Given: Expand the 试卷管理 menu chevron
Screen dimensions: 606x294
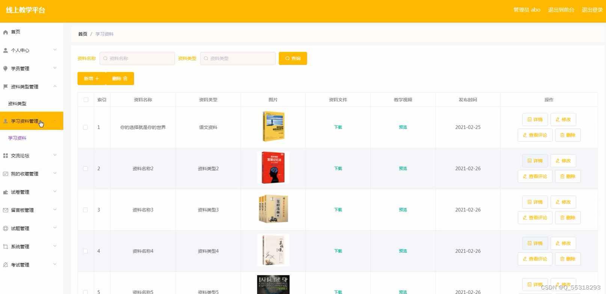Looking at the screenshot, I should [55, 191].
